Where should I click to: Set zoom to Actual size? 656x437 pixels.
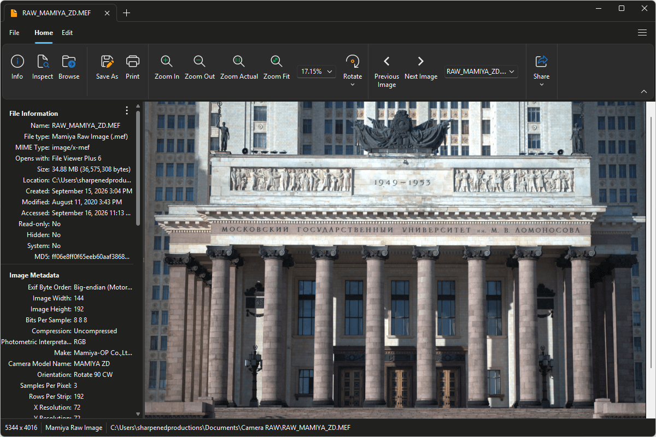click(239, 67)
